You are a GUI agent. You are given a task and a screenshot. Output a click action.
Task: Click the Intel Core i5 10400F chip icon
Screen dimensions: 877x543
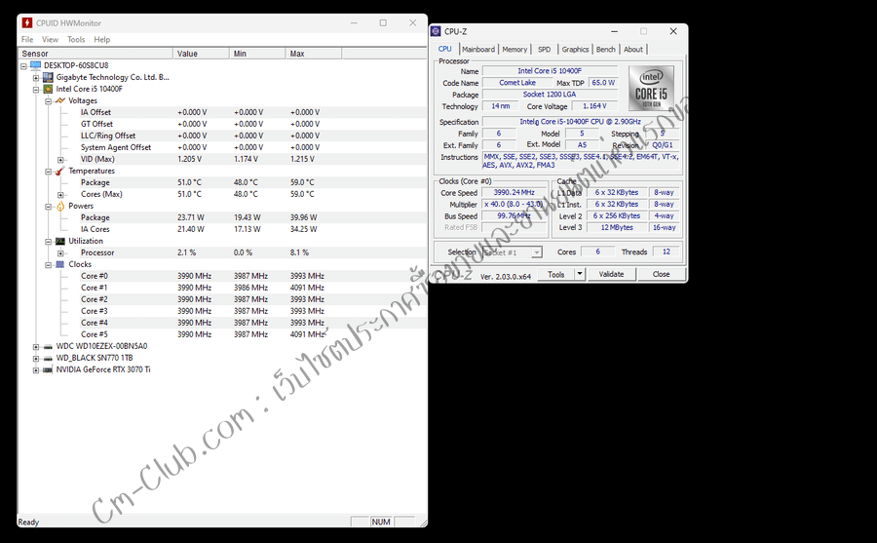[48, 89]
